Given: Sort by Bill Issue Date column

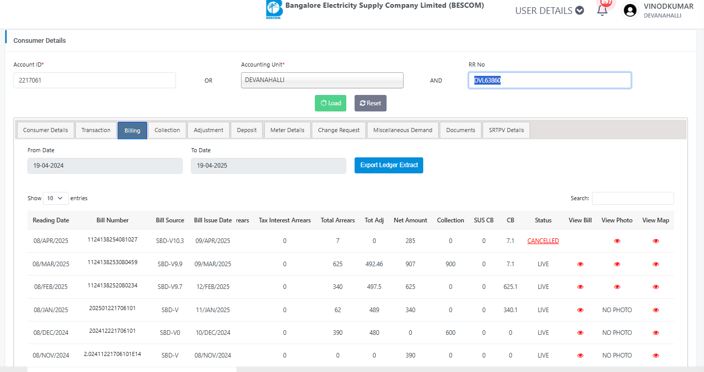Looking at the screenshot, I should pyautogui.click(x=213, y=220).
